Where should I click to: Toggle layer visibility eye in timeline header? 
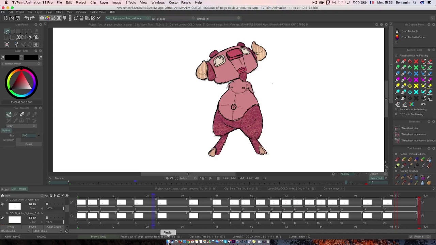click(x=47, y=196)
